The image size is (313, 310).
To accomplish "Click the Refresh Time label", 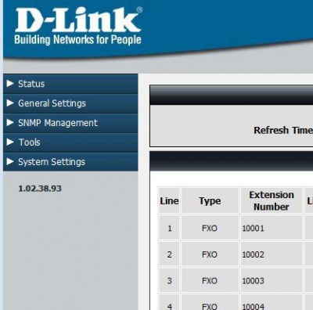I will [x=283, y=130].
